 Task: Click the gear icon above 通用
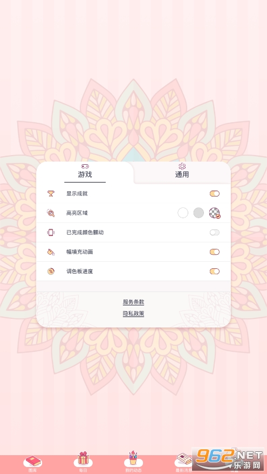point(182,166)
